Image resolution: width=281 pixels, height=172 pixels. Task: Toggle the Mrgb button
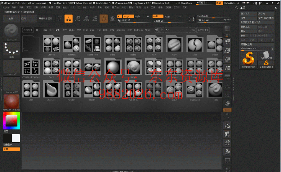[x=128, y=16]
